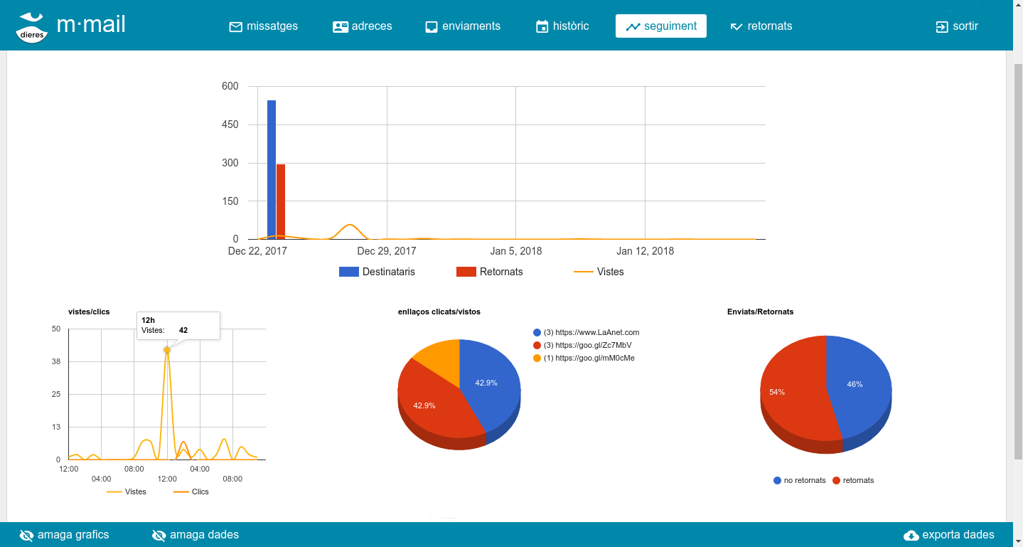Click the Vistes legend in small chart

(x=127, y=492)
